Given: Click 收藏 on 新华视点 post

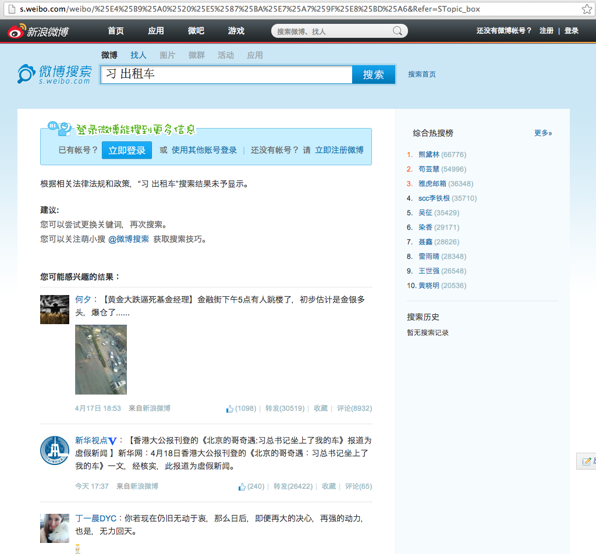Looking at the screenshot, I should coord(329,486).
